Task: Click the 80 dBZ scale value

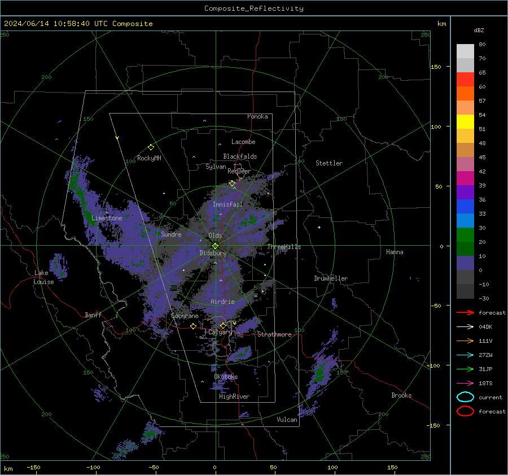Action: 482,45
